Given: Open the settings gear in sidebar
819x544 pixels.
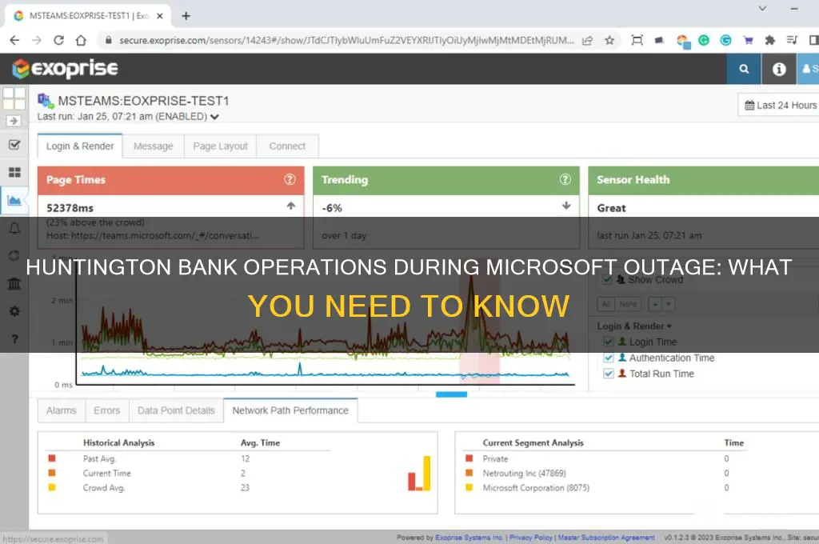Looking at the screenshot, I should pos(14,311).
